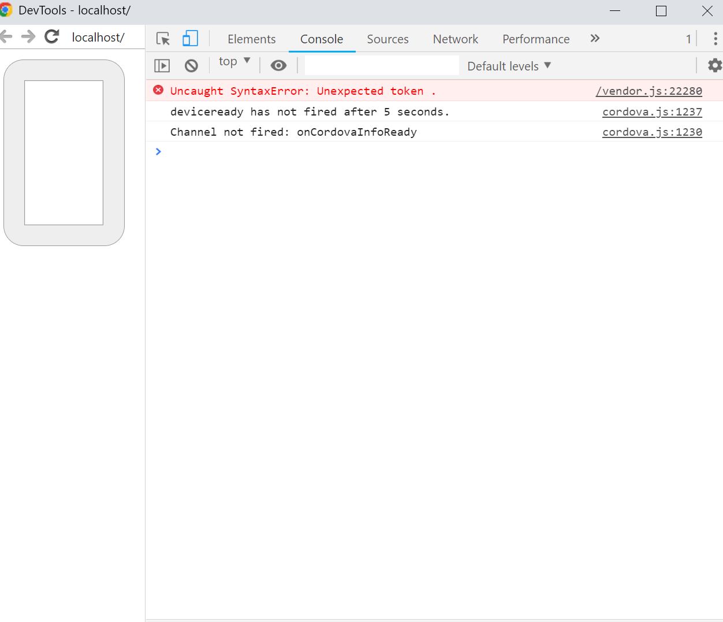Open the console sidebar panel icon
The height and width of the screenshot is (622, 723).
click(162, 65)
